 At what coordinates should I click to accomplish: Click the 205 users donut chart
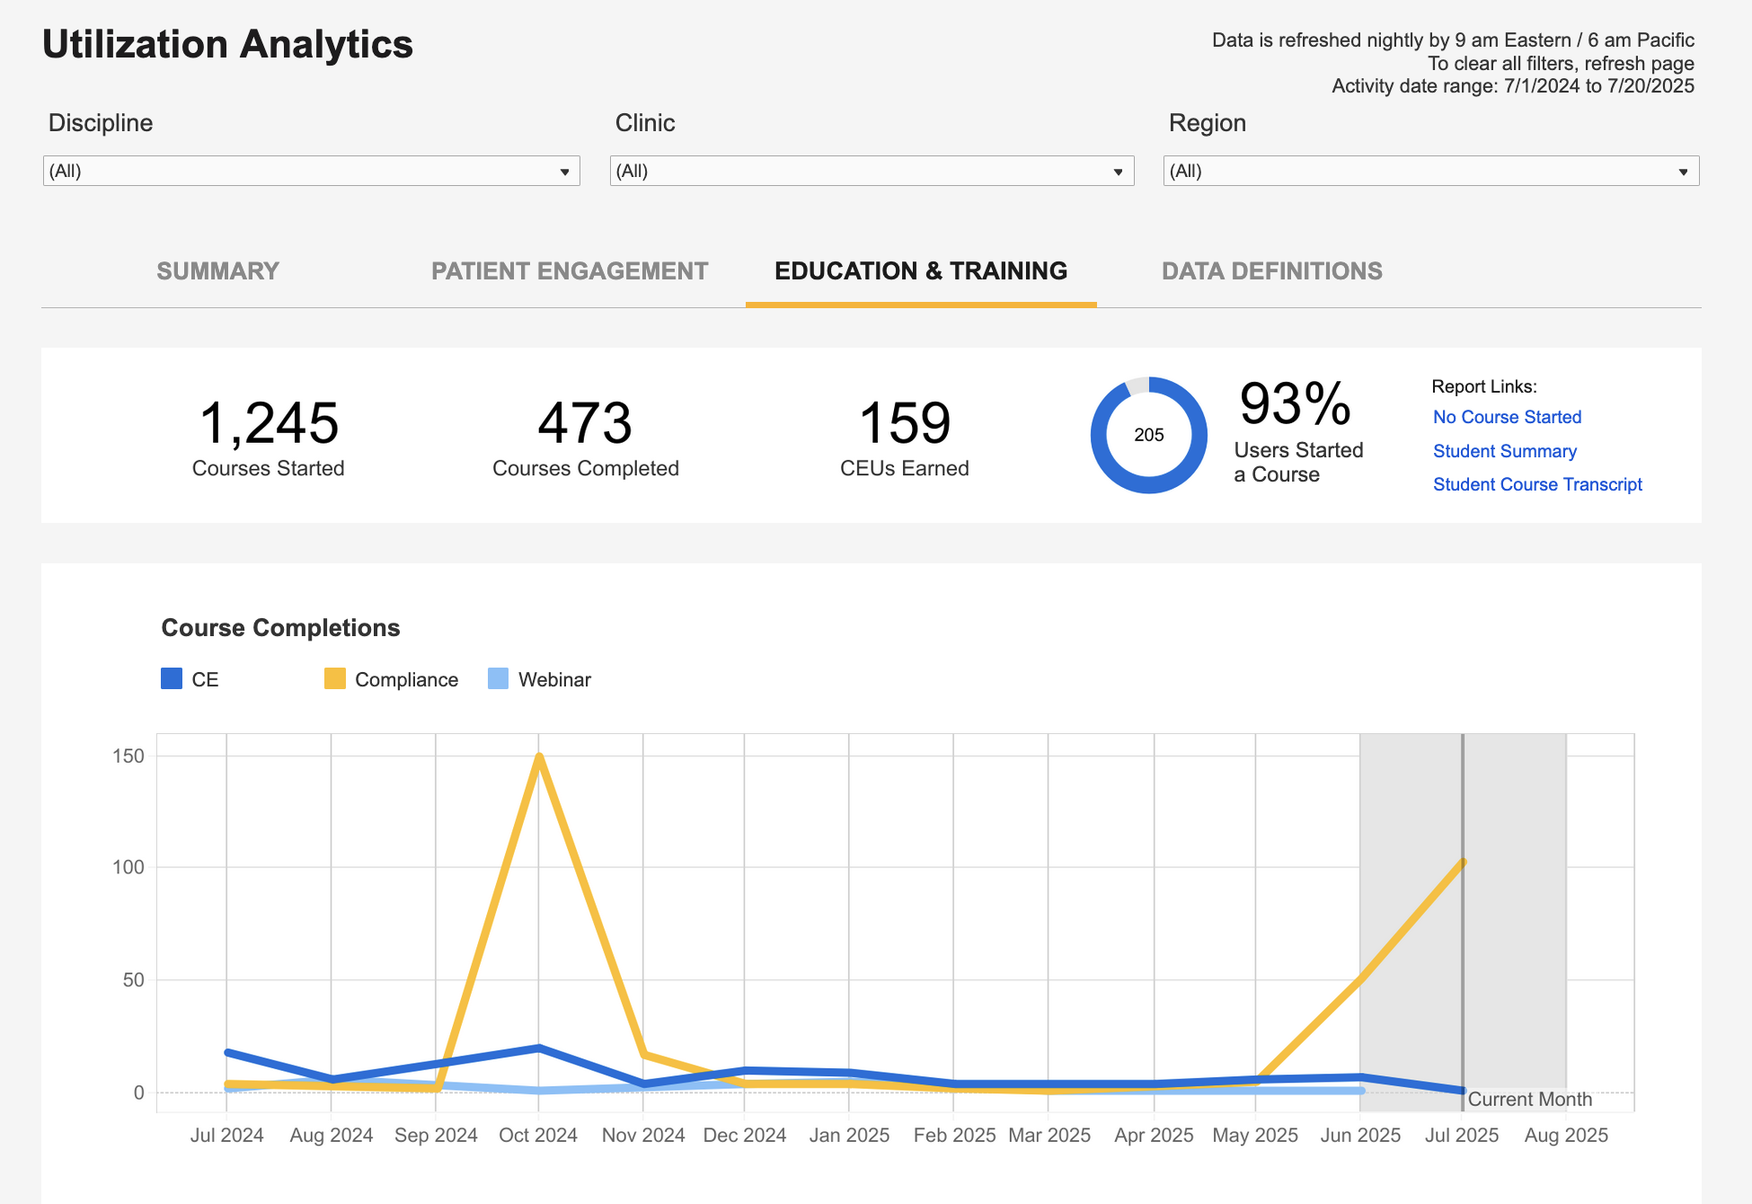coord(1149,435)
